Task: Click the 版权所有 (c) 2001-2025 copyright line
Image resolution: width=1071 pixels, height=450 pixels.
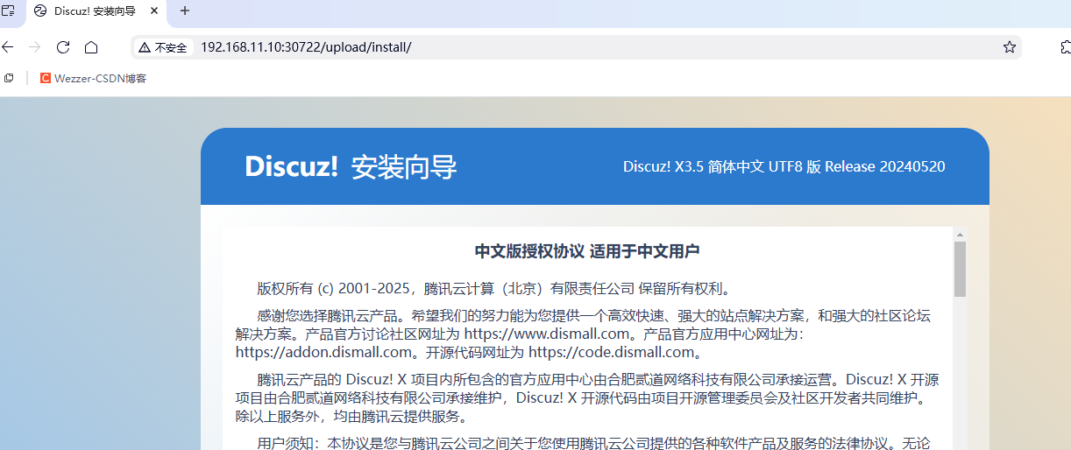Action: pos(494,288)
